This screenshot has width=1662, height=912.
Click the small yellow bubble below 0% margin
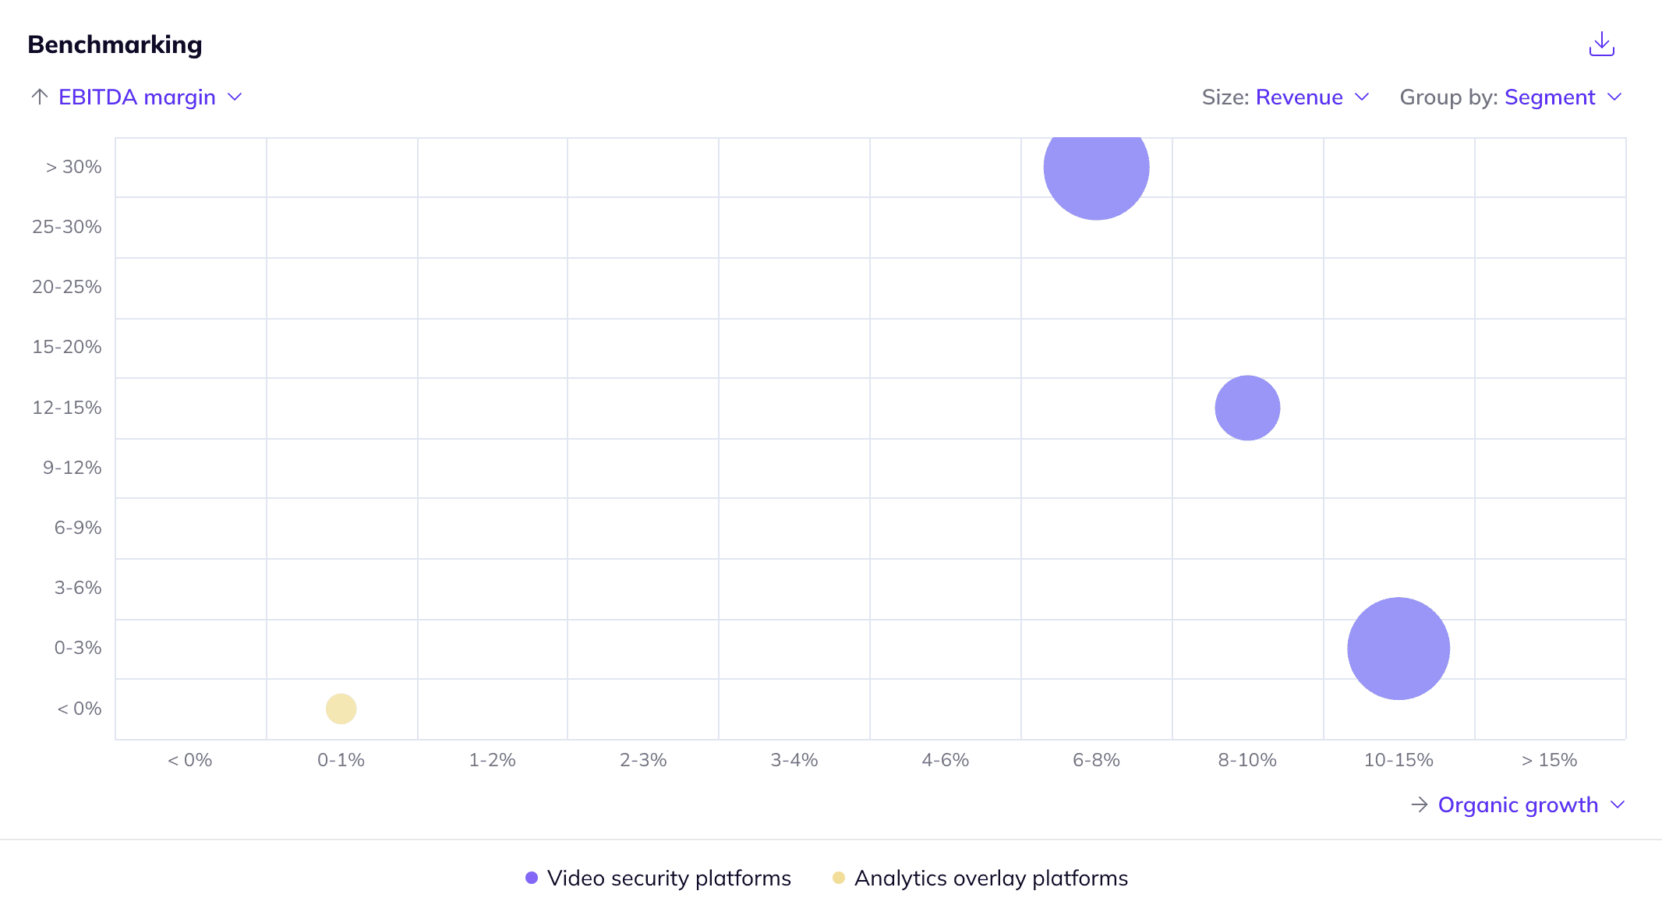[x=341, y=709]
